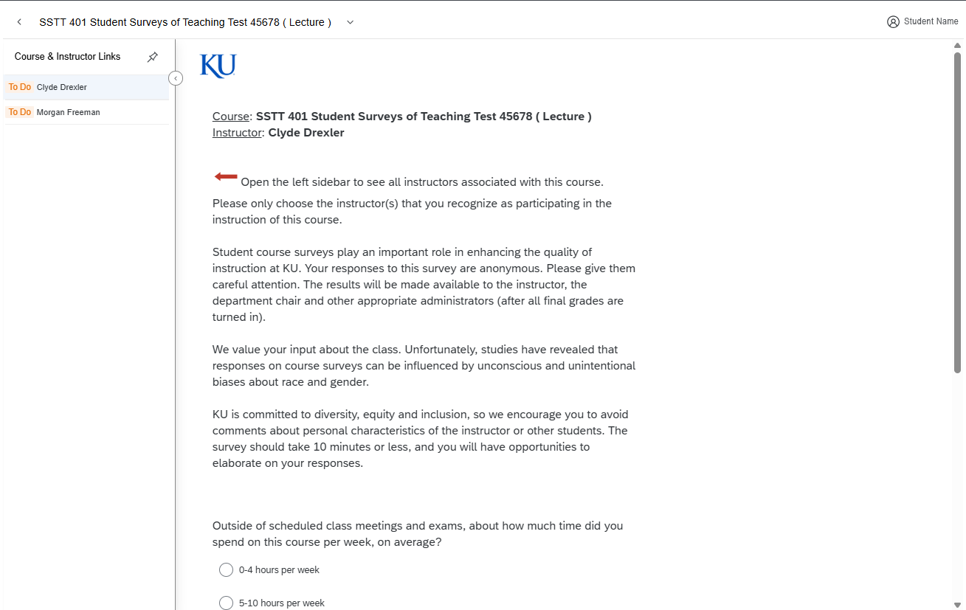Click the user profile icon
This screenshot has width=966, height=610.
(893, 22)
